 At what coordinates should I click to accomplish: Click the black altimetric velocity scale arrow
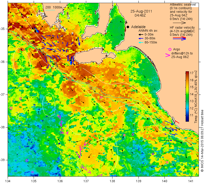click(x=179, y=23)
